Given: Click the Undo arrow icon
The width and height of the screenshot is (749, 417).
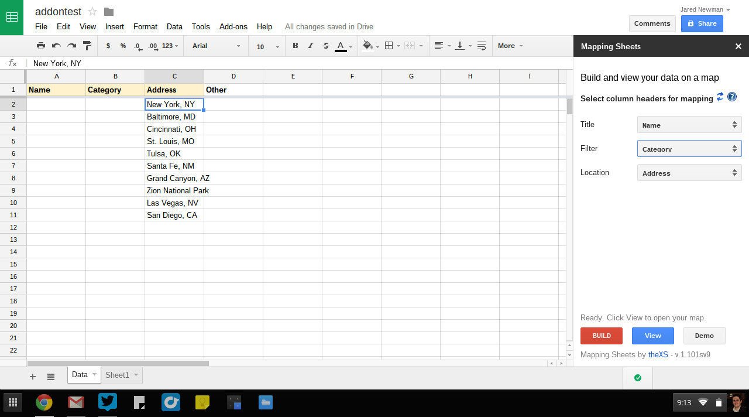Looking at the screenshot, I should click(x=56, y=46).
